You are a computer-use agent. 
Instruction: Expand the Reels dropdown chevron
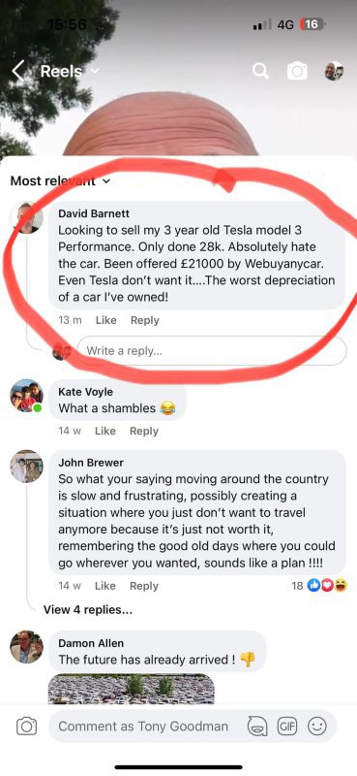click(94, 71)
